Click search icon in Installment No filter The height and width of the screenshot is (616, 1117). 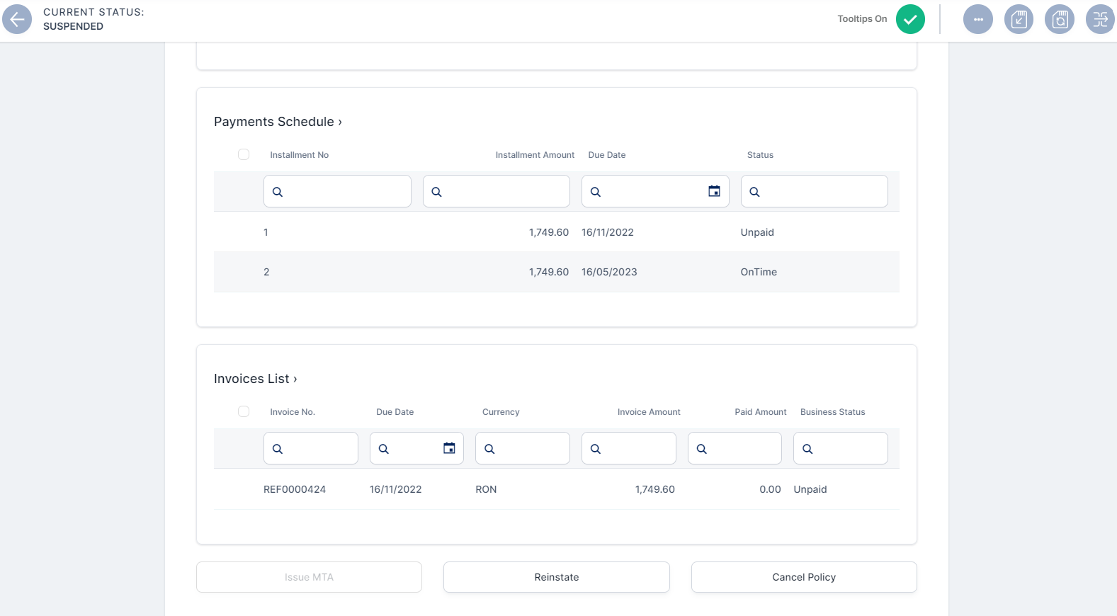click(x=278, y=192)
